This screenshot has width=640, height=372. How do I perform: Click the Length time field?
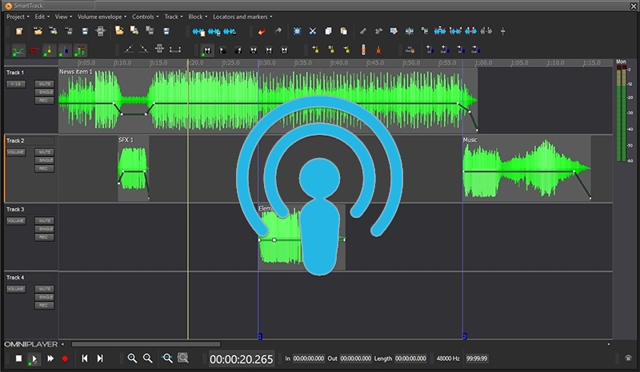click(410, 358)
